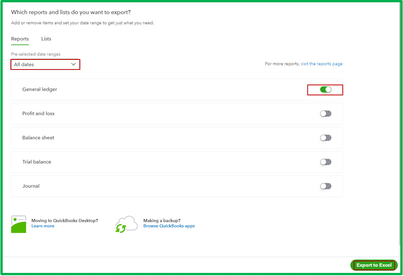
Task: Click the cloud backup sync icon
Action: pos(126,224)
